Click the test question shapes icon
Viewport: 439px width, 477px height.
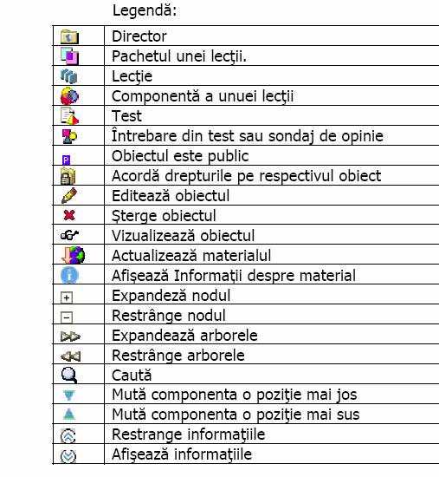tap(69, 136)
